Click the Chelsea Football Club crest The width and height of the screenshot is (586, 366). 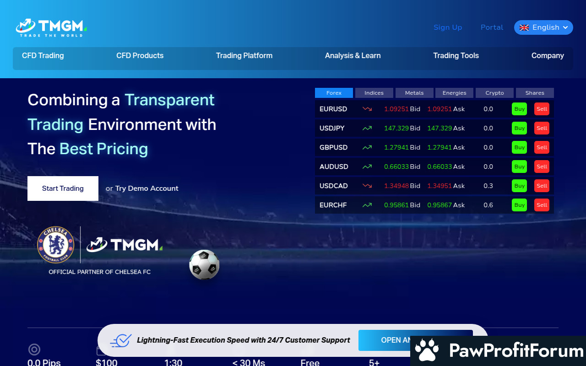click(55, 245)
